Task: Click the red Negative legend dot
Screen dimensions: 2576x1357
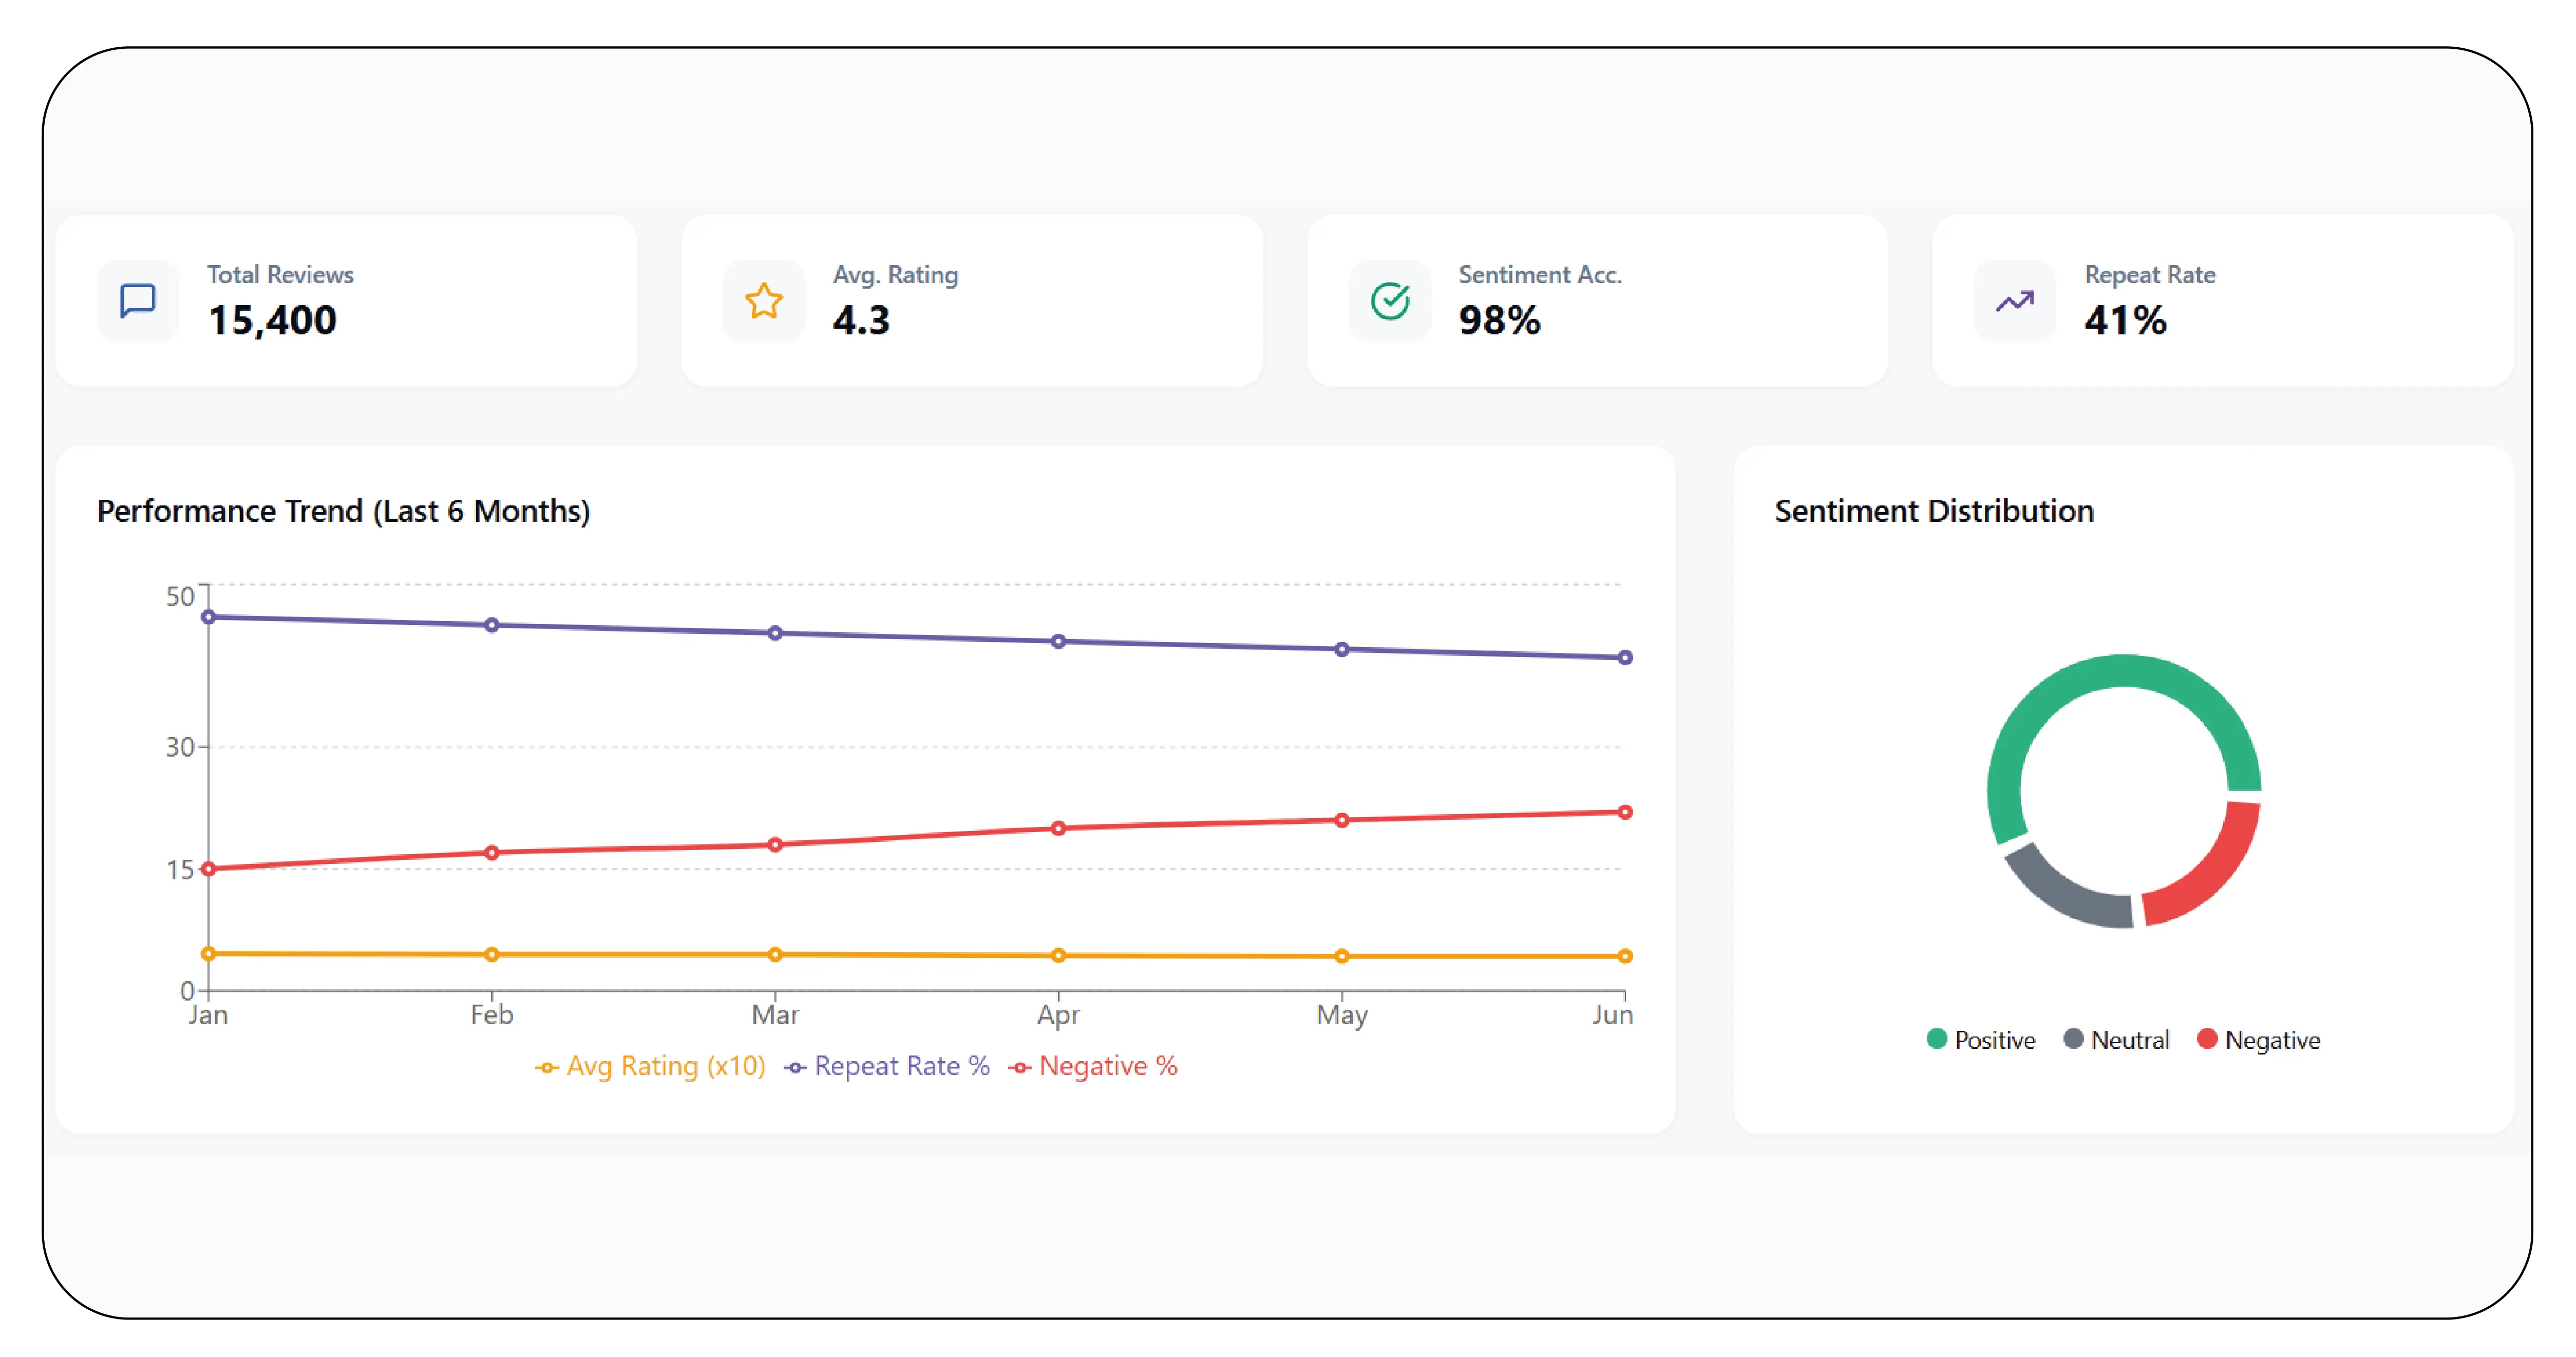Action: click(x=2207, y=1038)
